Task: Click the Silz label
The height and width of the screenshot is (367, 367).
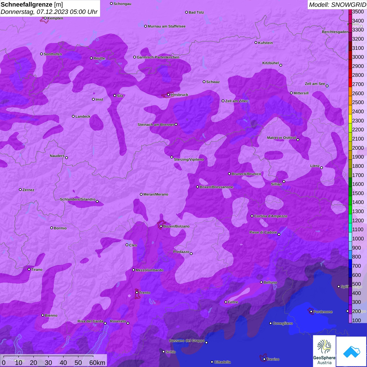Action: pos(120,96)
